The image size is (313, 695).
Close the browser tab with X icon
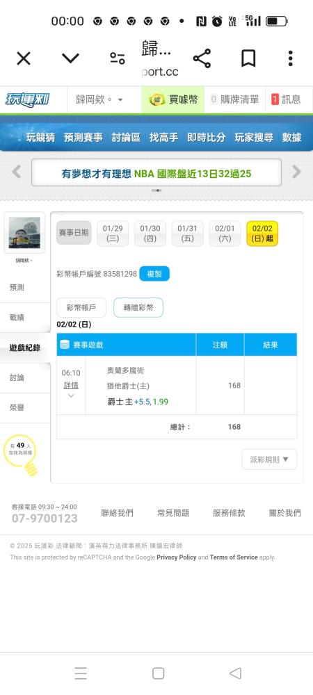click(x=24, y=58)
